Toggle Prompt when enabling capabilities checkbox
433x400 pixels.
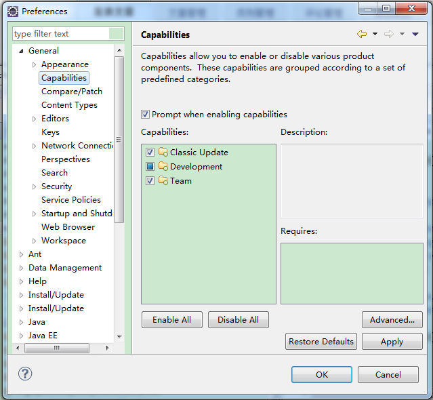145,114
